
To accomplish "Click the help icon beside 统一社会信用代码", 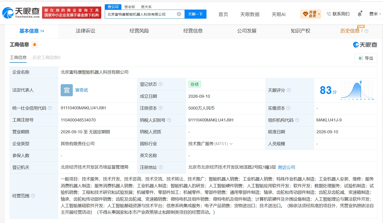I will click(x=50, y=108).
